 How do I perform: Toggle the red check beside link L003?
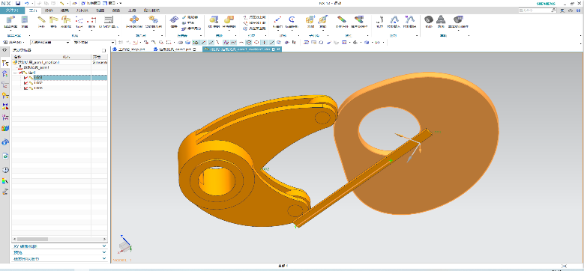[x=25, y=88]
